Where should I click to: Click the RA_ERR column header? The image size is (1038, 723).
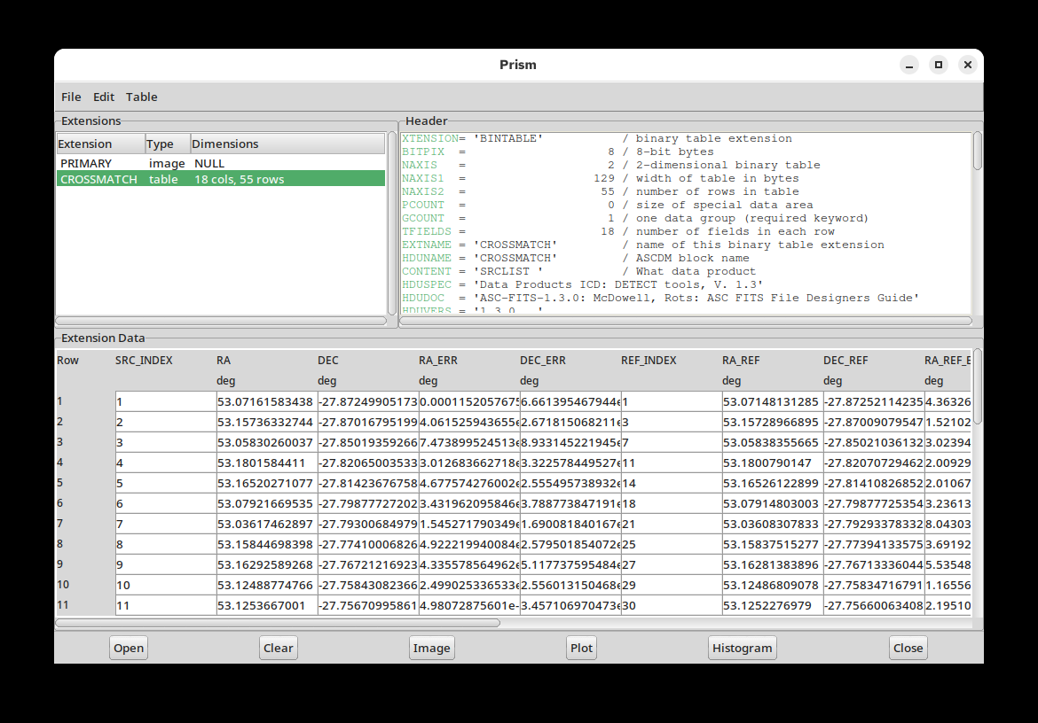point(437,361)
